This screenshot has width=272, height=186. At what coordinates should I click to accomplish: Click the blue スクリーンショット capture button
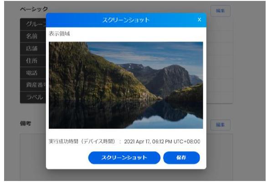[124, 158]
